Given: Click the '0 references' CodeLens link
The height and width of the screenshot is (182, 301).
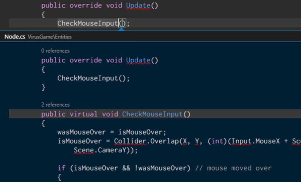Looking at the screenshot, I should [x=55, y=51].
